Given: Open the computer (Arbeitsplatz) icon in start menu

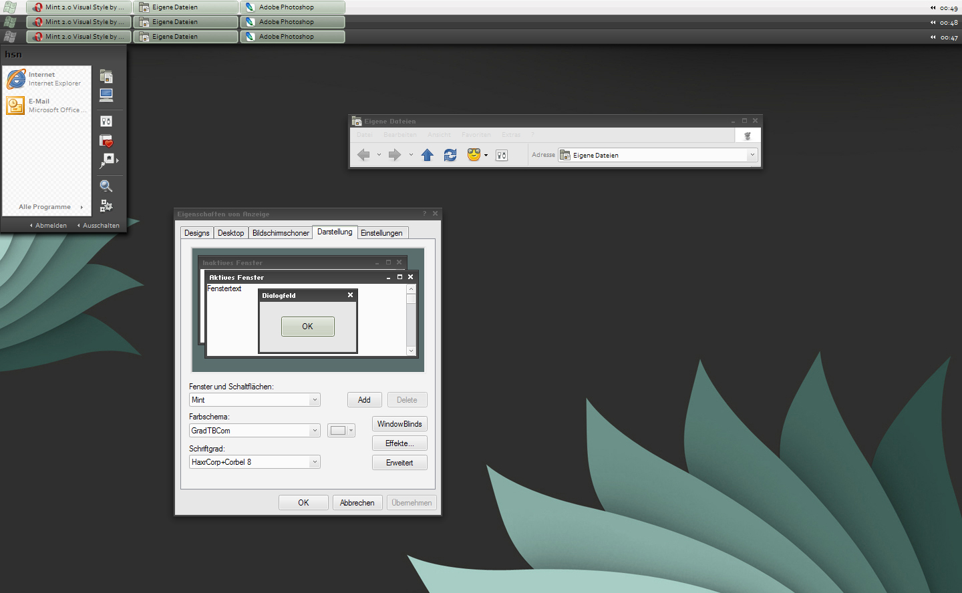Looking at the screenshot, I should [x=106, y=95].
